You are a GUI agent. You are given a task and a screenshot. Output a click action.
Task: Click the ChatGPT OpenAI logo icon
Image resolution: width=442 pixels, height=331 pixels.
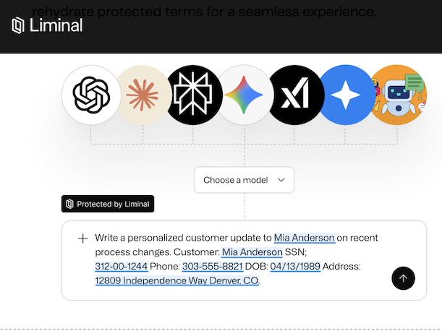(x=90, y=95)
